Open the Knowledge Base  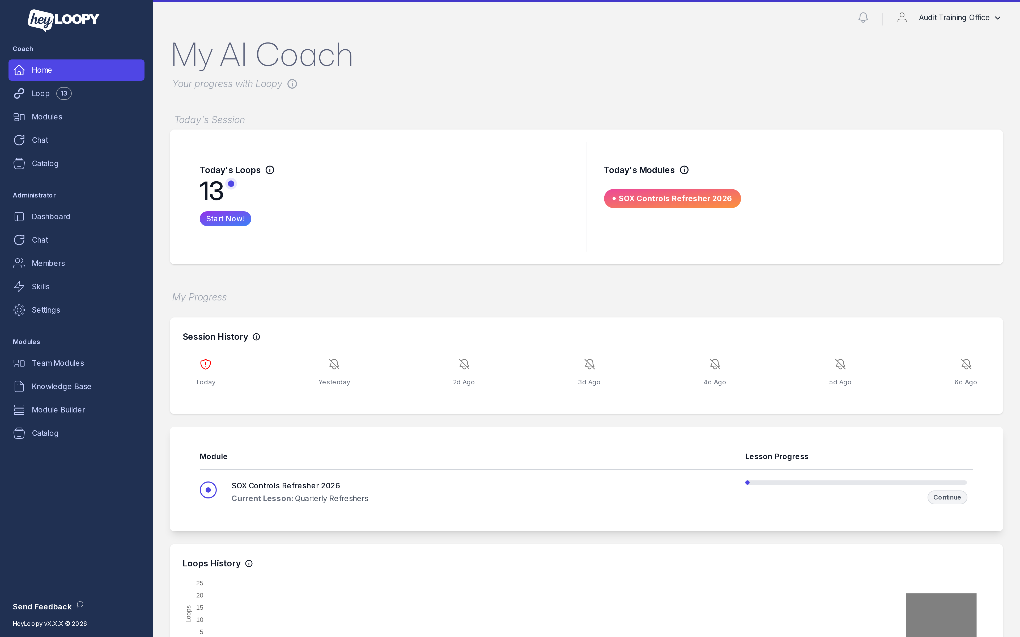coord(76,386)
